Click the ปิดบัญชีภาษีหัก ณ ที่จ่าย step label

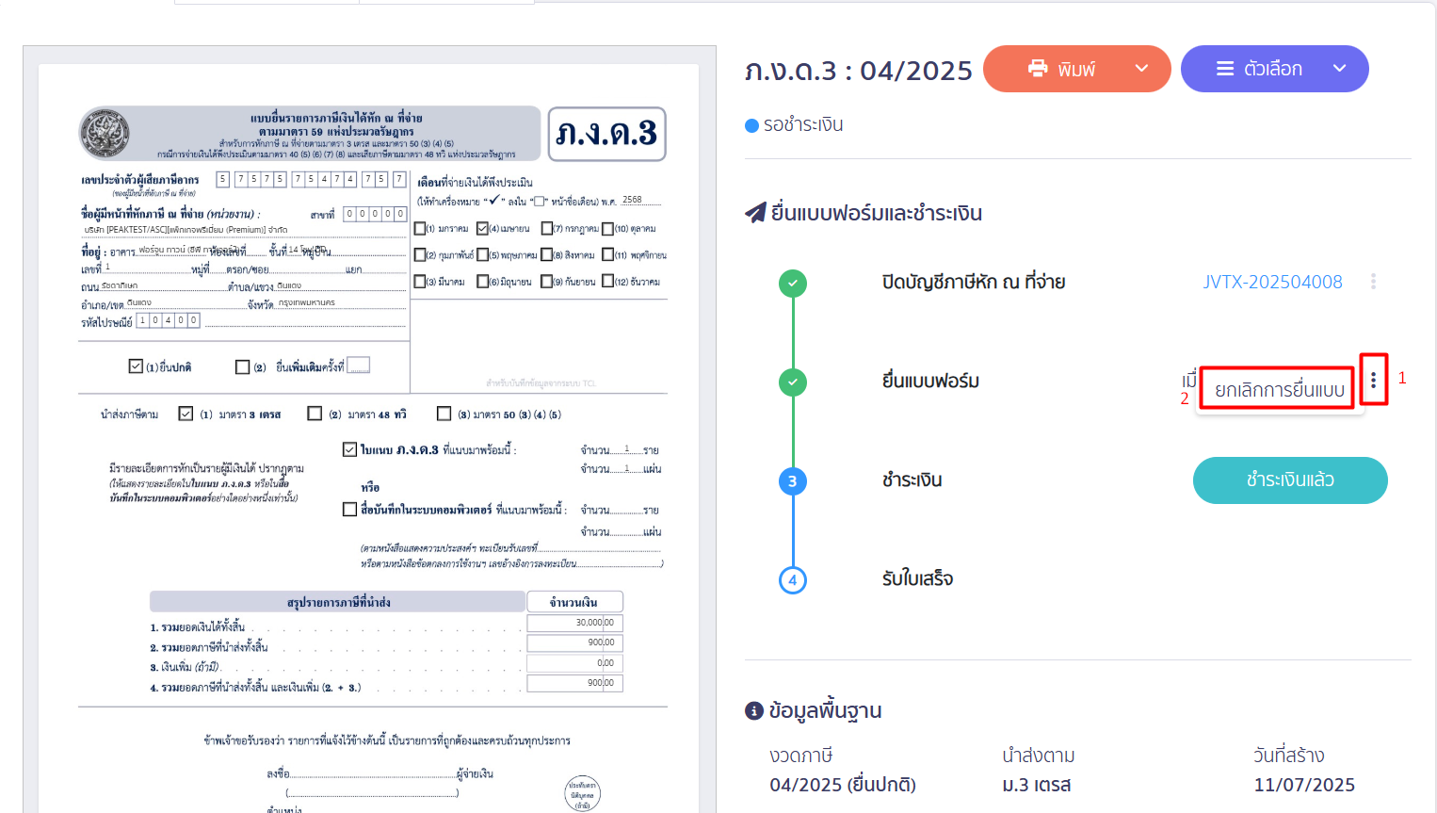(974, 282)
